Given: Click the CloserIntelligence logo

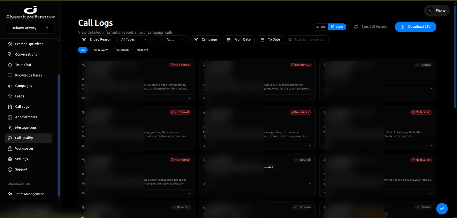Looking at the screenshot, I should (30, 13).
